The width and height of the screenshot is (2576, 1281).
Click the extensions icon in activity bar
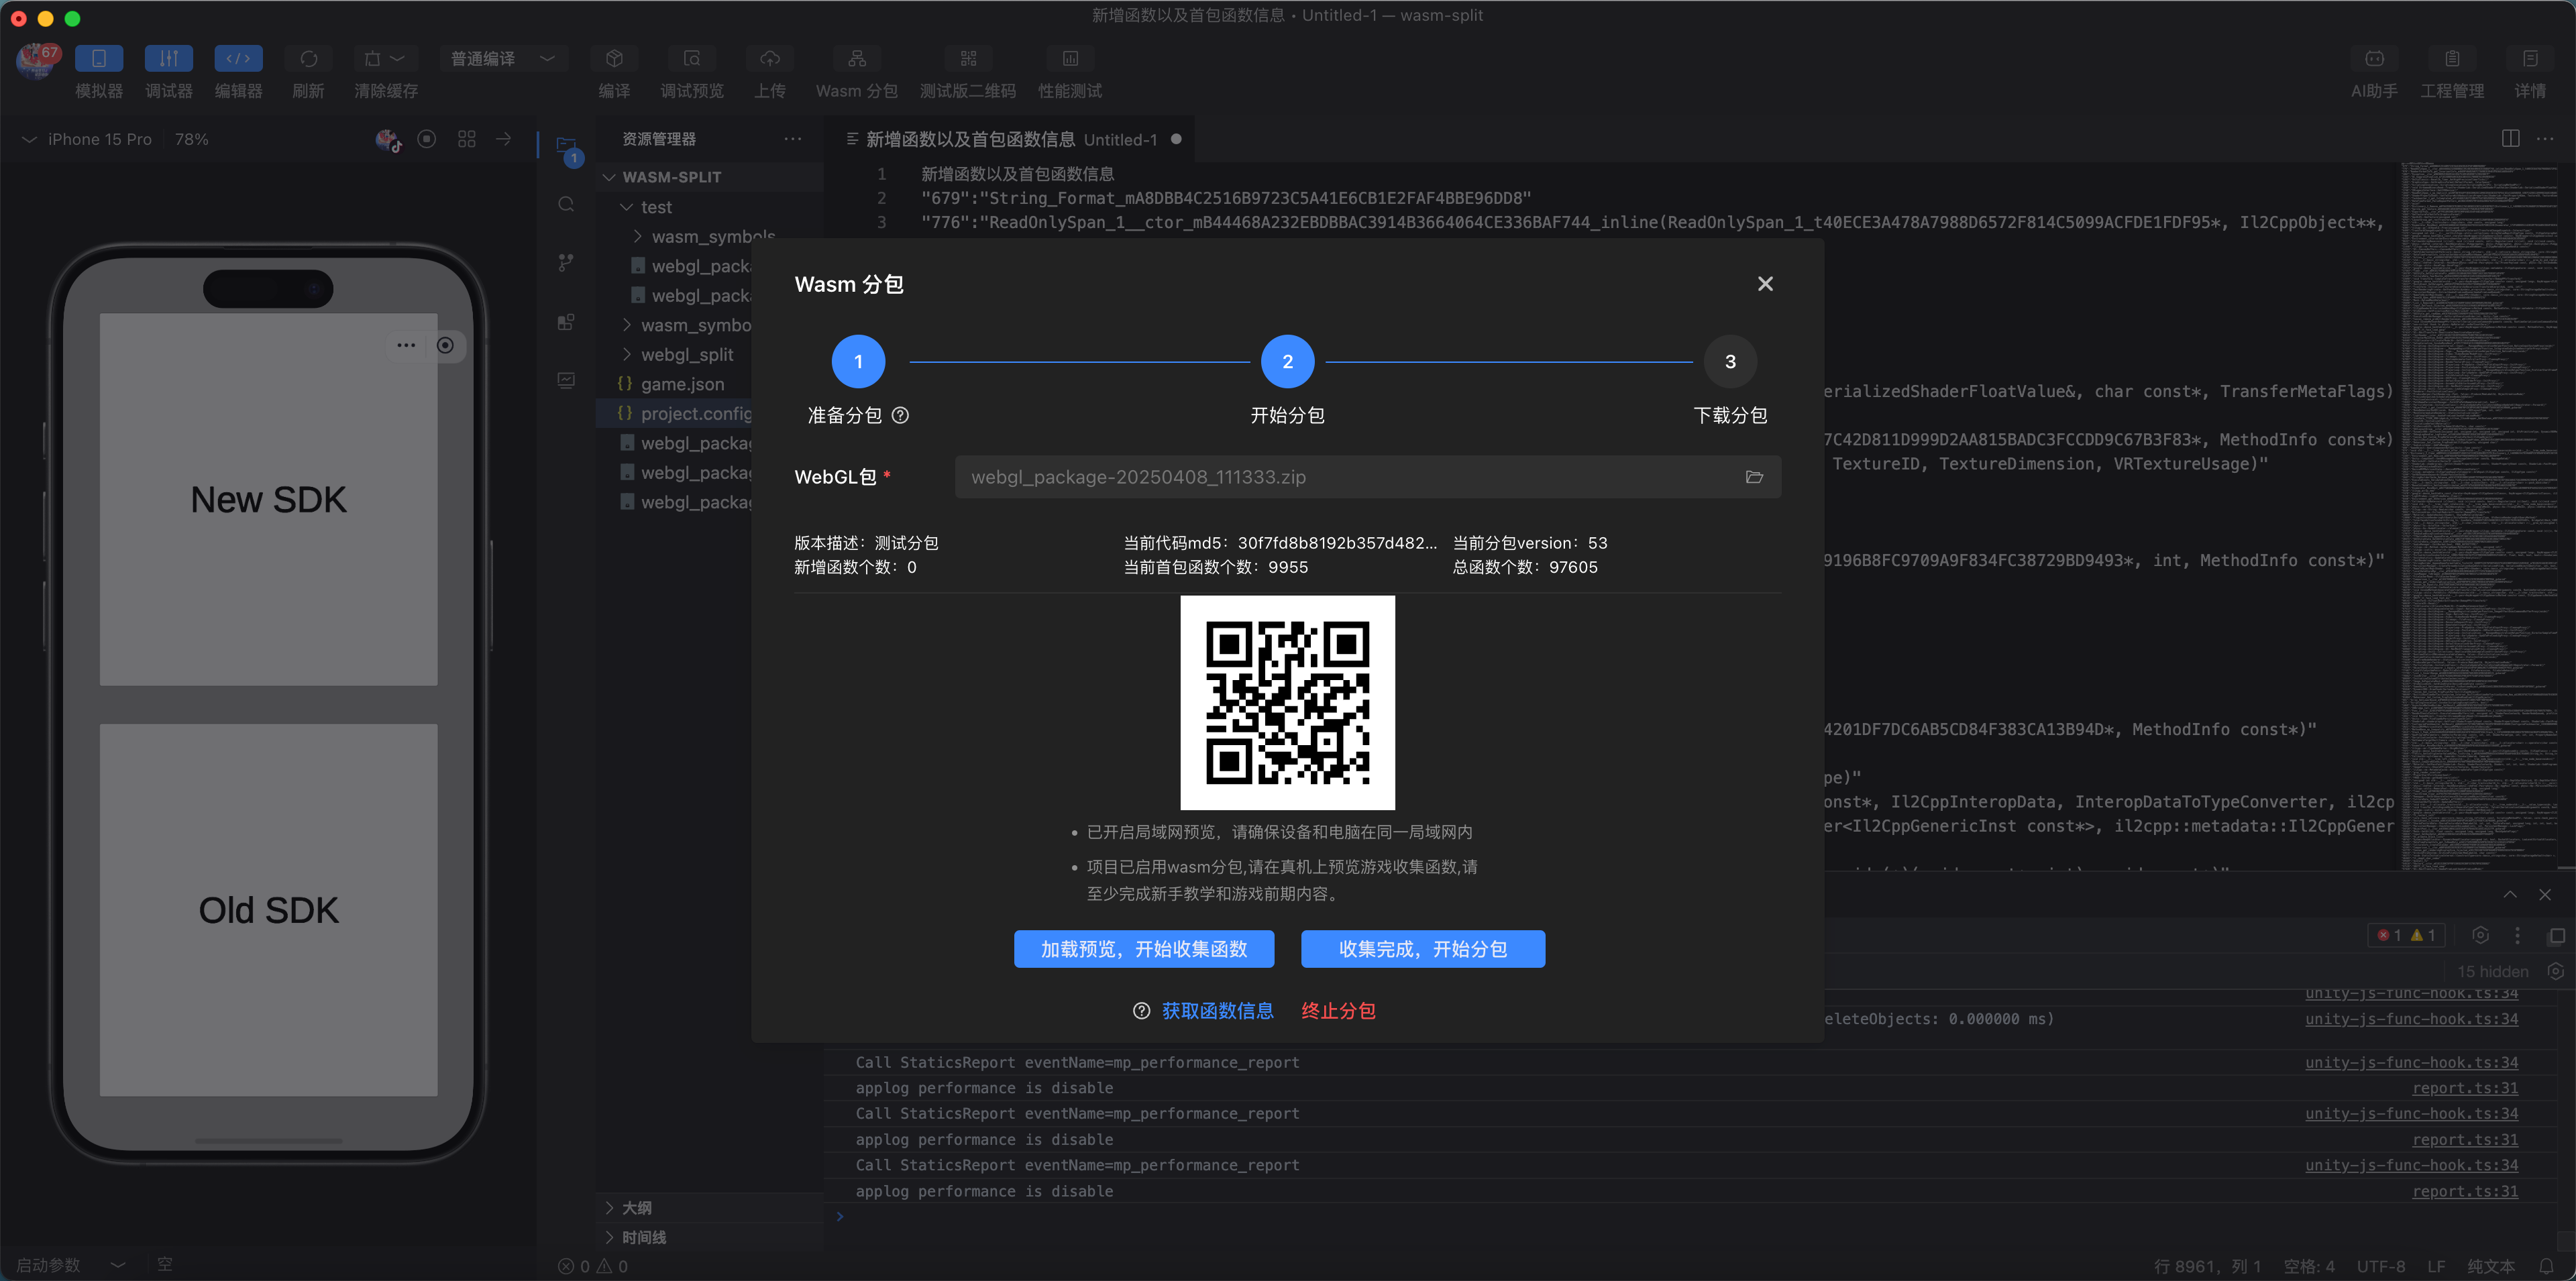[566, 322]
